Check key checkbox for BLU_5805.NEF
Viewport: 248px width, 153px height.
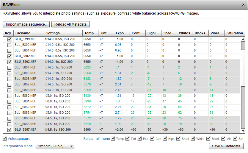click(x=9, y=73)
